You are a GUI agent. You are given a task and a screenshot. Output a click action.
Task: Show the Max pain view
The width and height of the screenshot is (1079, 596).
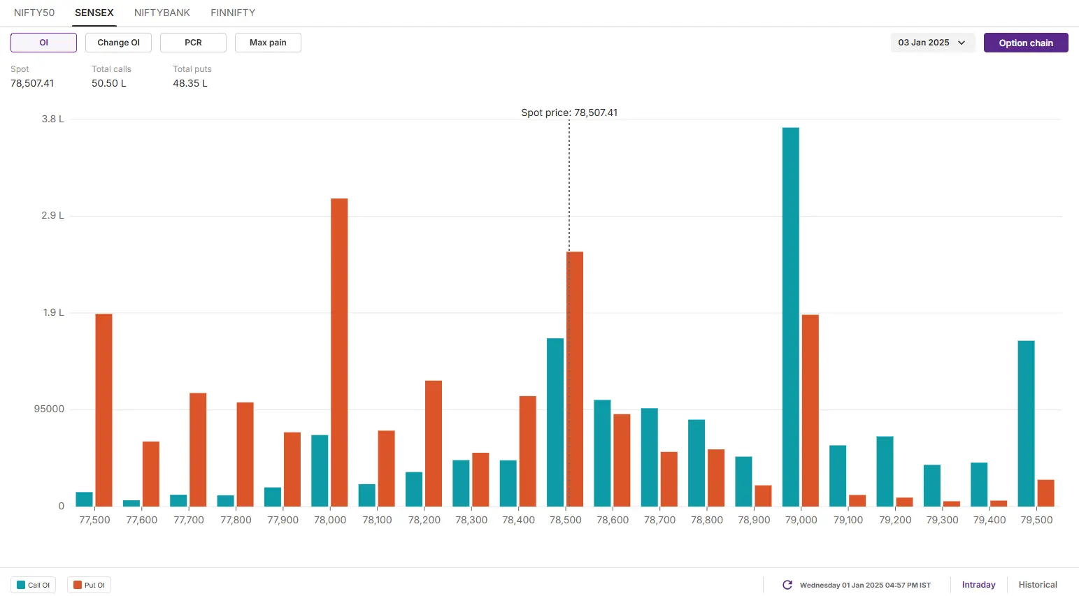(x=268, y=43)
